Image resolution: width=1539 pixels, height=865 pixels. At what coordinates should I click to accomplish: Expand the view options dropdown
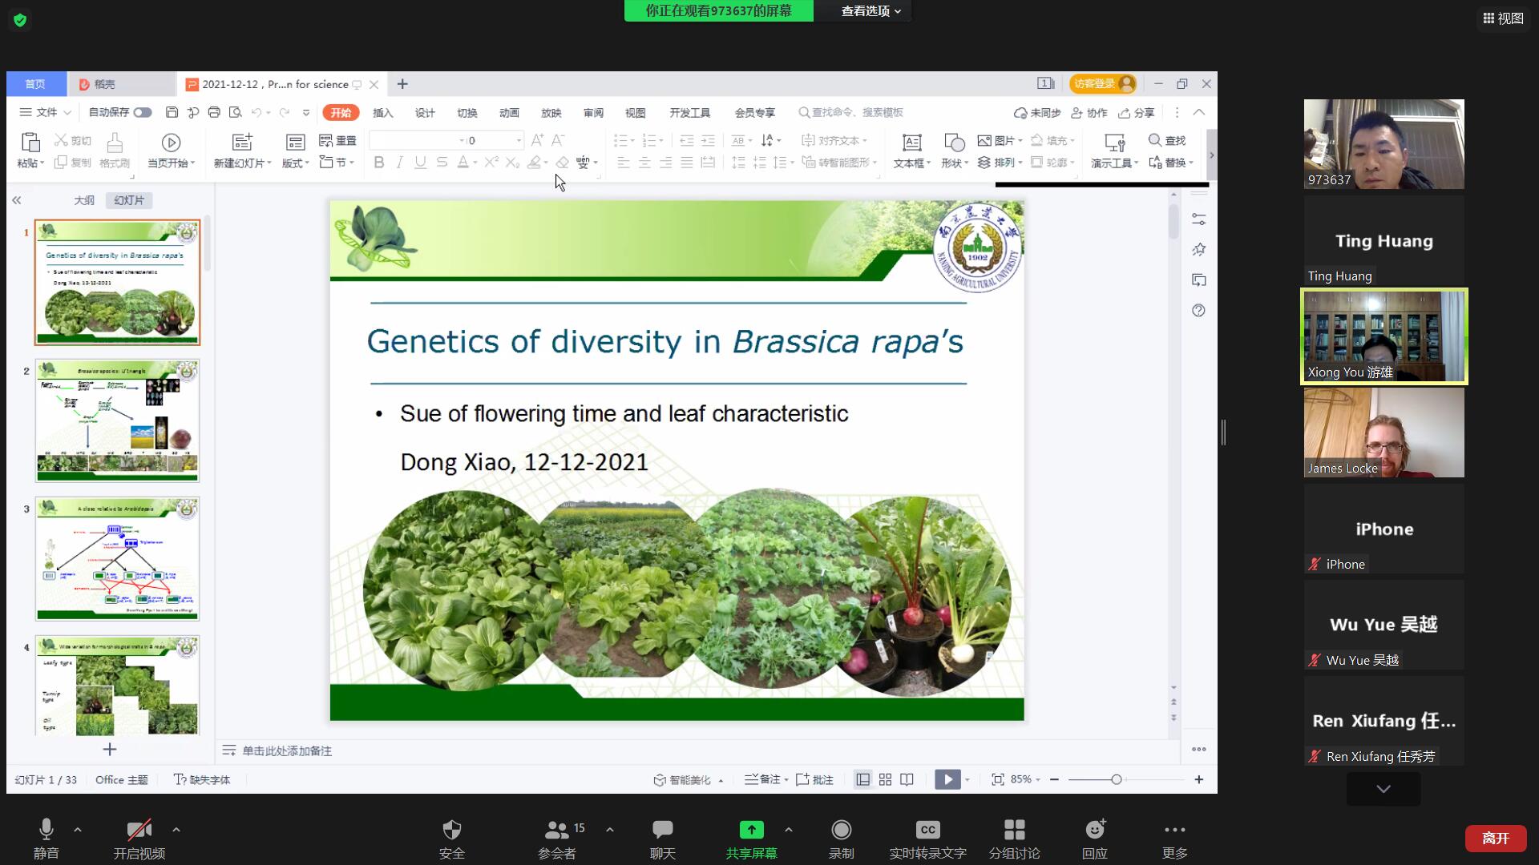pos(871,11)
